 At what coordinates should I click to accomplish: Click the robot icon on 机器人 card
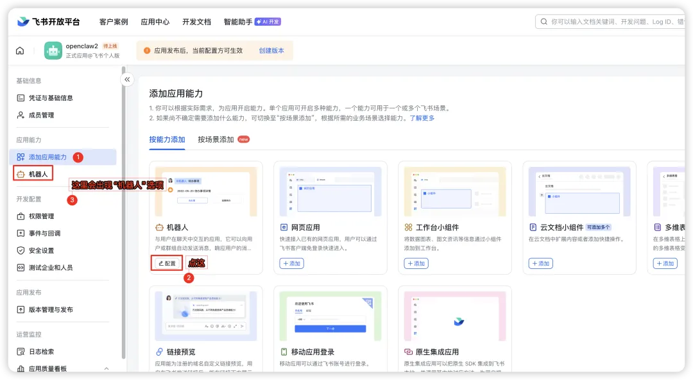point(159,227)
